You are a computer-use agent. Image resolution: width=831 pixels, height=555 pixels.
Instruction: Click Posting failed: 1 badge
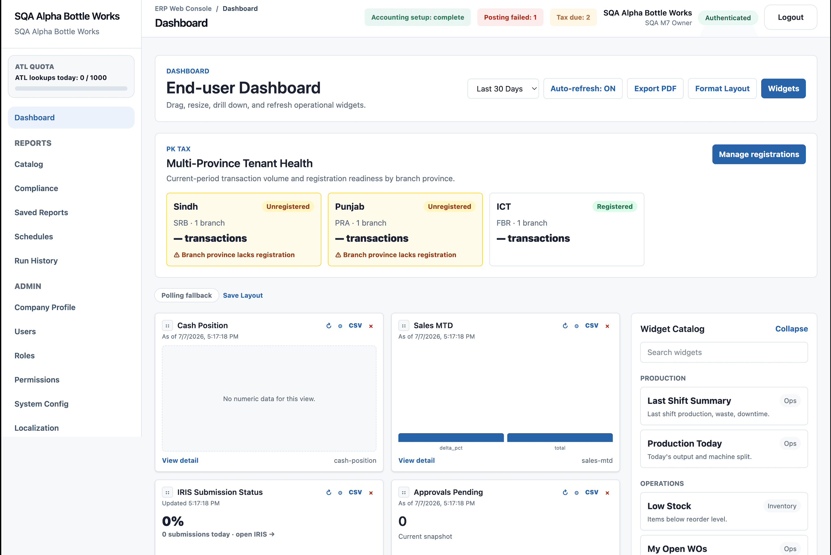click(x=510, y=17)
